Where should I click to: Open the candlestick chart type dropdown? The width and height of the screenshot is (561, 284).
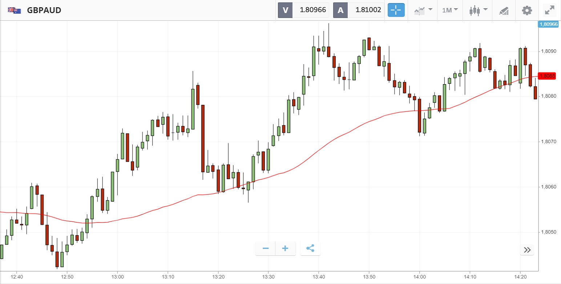[477, 10]
